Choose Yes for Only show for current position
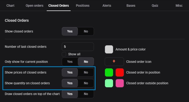The height and width of the screenshot is (102, 189). tap(70, 62)
